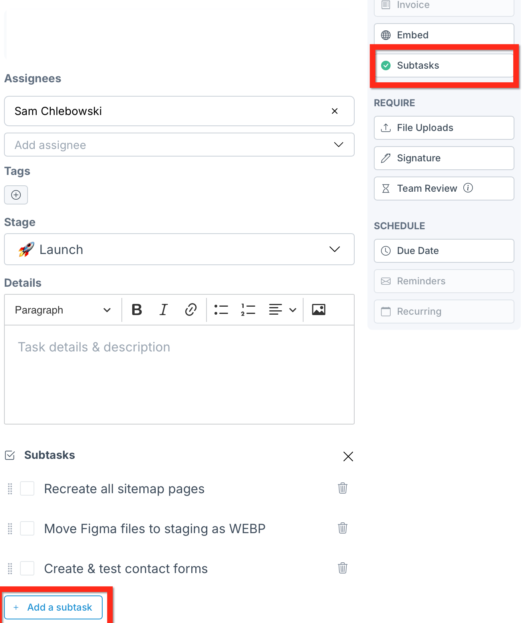The height and width of the screenshot is (623, 528).
Task: Expand the Stage dropdown showing Launch
Action: pyautogui.click(x=179, y=249)
